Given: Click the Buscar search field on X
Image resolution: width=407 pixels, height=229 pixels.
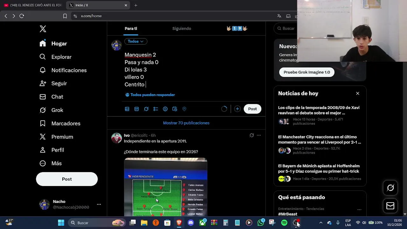Looking at the screenshot, I should click(286, 29).
